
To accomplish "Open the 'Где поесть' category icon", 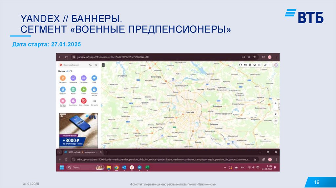I will click(x=63, y=78).
